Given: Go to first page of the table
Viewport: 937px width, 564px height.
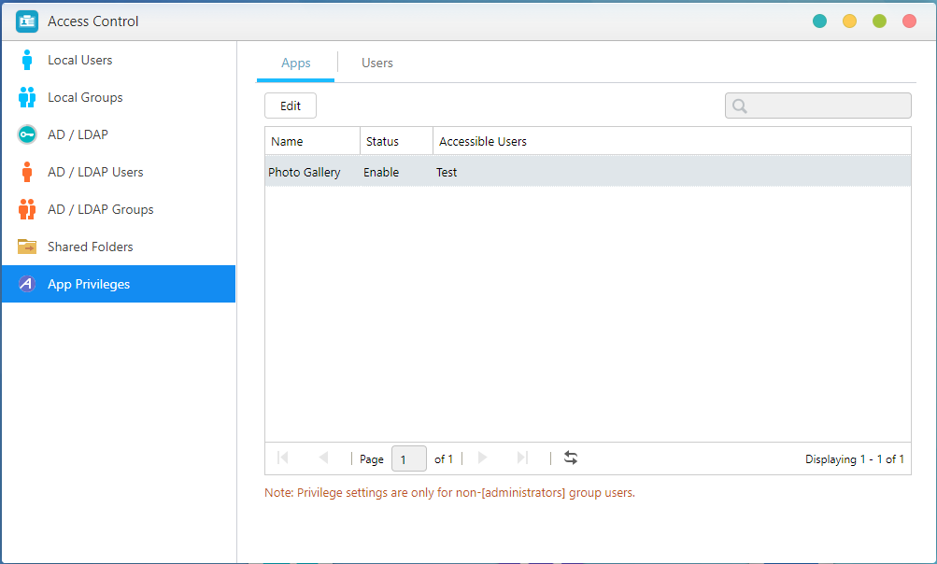Looking at the screenshot, I should click(283, 458).
